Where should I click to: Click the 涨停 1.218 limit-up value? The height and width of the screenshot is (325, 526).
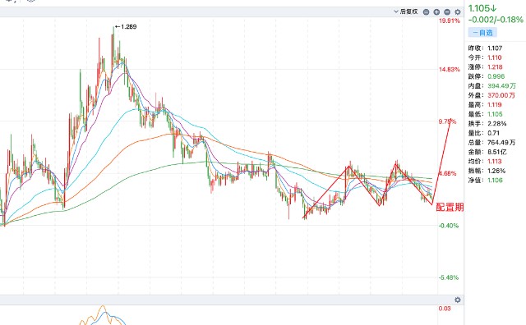[495, 67]
